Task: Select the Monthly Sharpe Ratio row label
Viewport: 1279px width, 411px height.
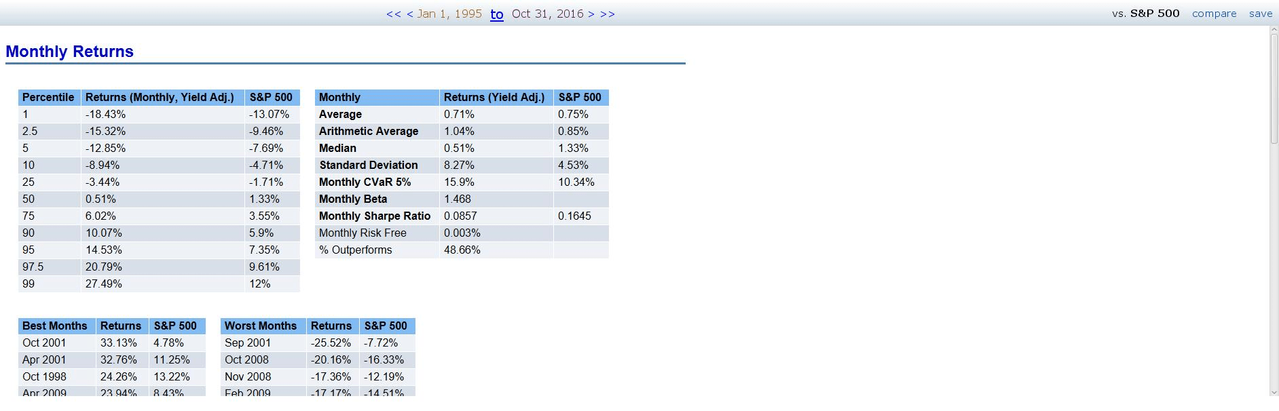Action: pyautogui.click(x=375, y=216)
